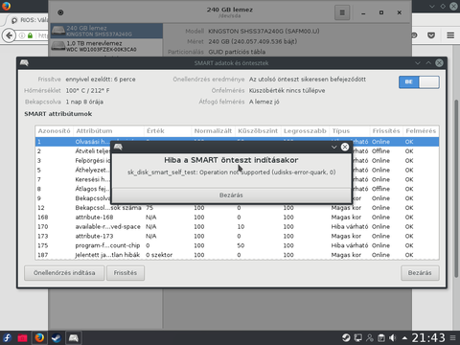Click the round app menu button in Disks header
This screenshot has width=460, height=345.
pos(60,12)
